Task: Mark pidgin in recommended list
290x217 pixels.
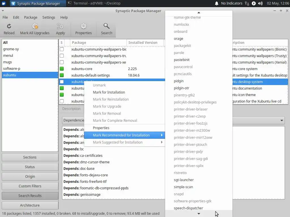Action: point(199,81)
